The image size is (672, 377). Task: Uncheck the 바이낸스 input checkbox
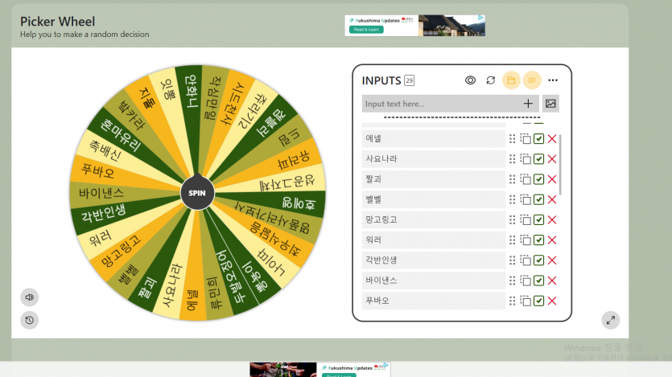(x=538, y=281)
